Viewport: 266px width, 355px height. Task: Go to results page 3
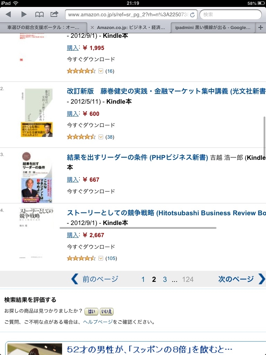[x=165, y=279]
